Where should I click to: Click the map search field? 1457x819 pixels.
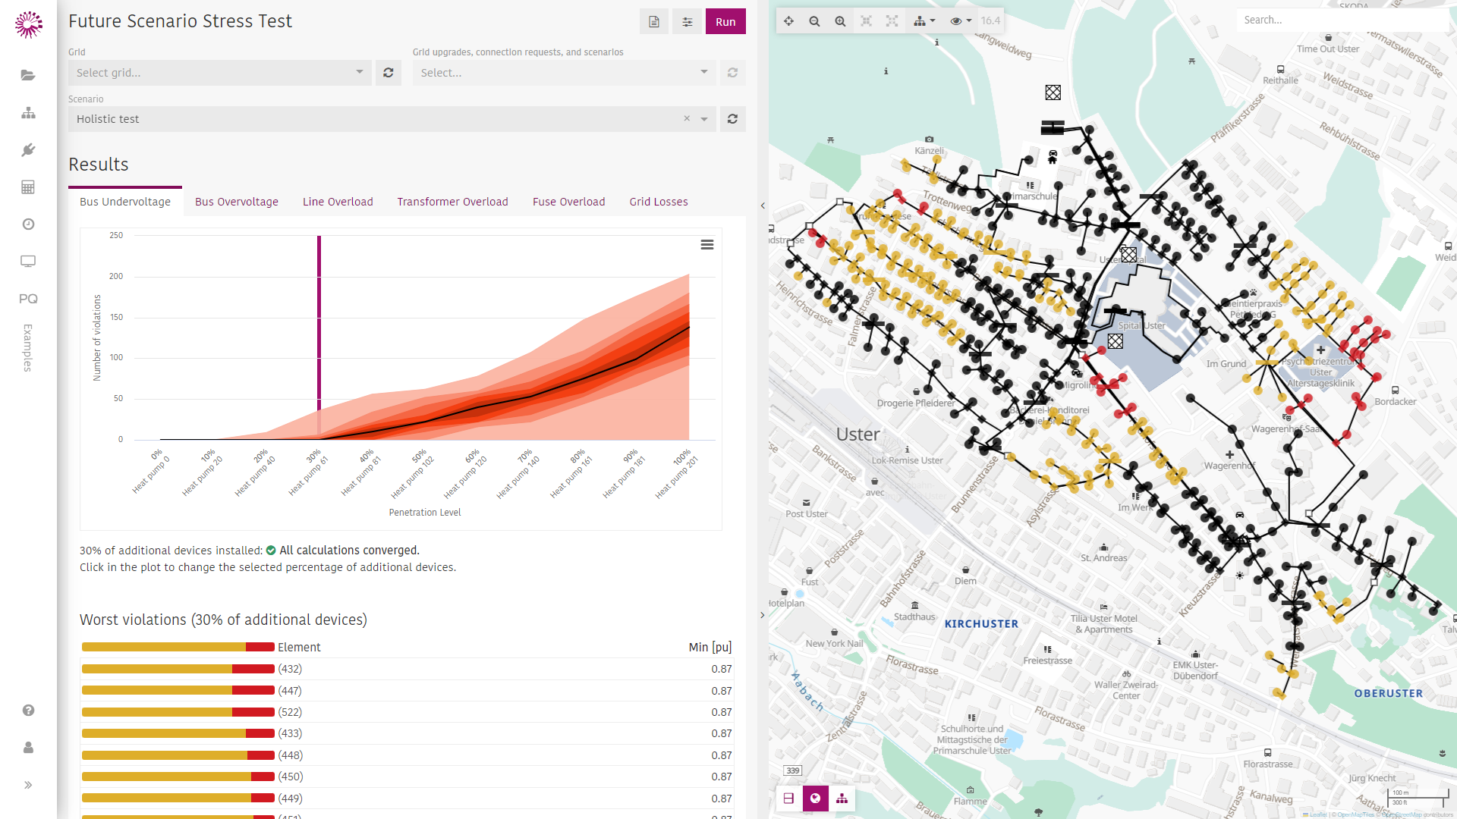(x=1342, y=20)
